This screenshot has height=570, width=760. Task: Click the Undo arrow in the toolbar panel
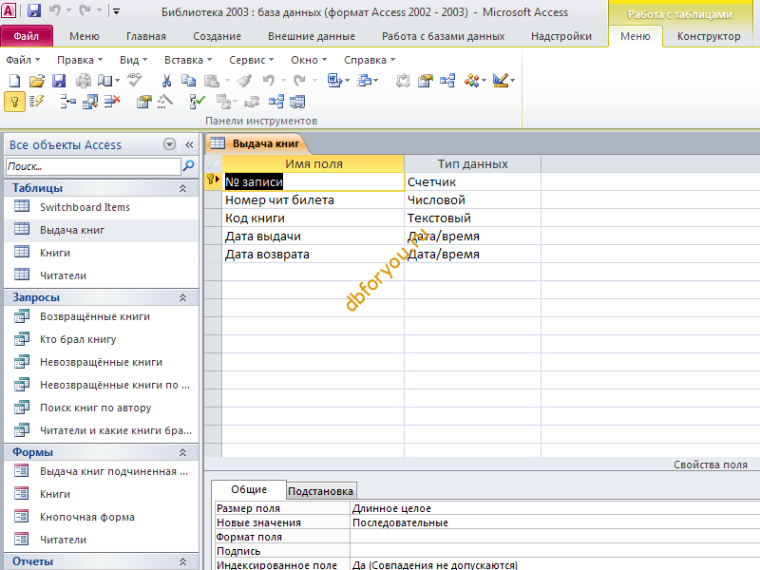point(269,81)
